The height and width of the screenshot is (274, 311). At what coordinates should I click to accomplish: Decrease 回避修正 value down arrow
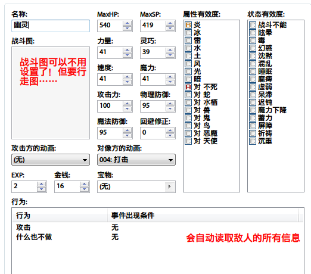pos(170,136)
